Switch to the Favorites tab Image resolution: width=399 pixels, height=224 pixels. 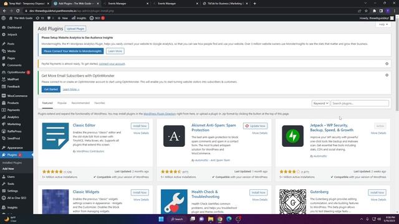tap(100, 103)
